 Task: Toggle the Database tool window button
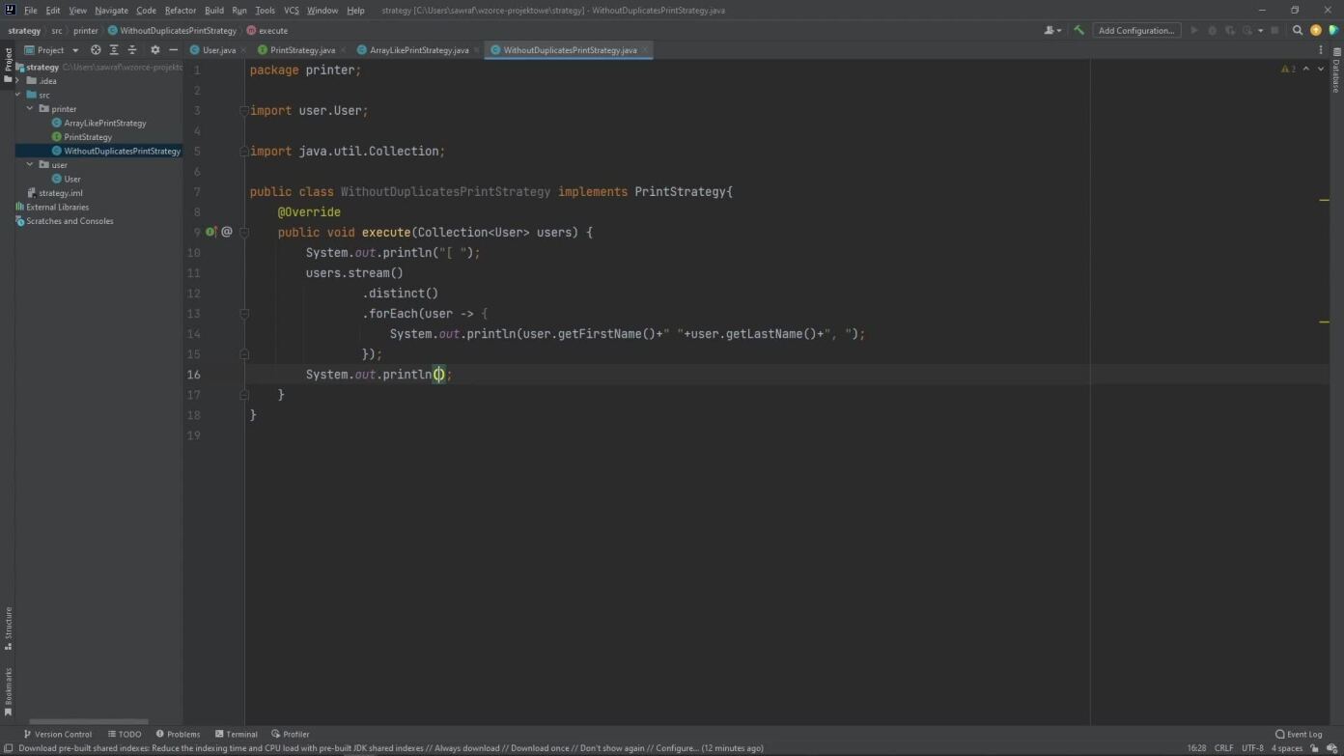click(x=1336, y=70)
